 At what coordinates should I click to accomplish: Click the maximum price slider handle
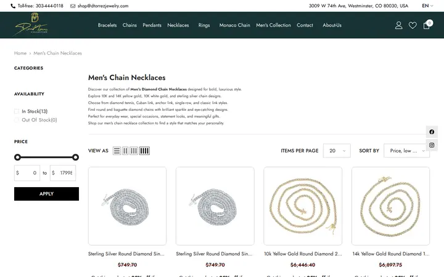click(75, 157)
